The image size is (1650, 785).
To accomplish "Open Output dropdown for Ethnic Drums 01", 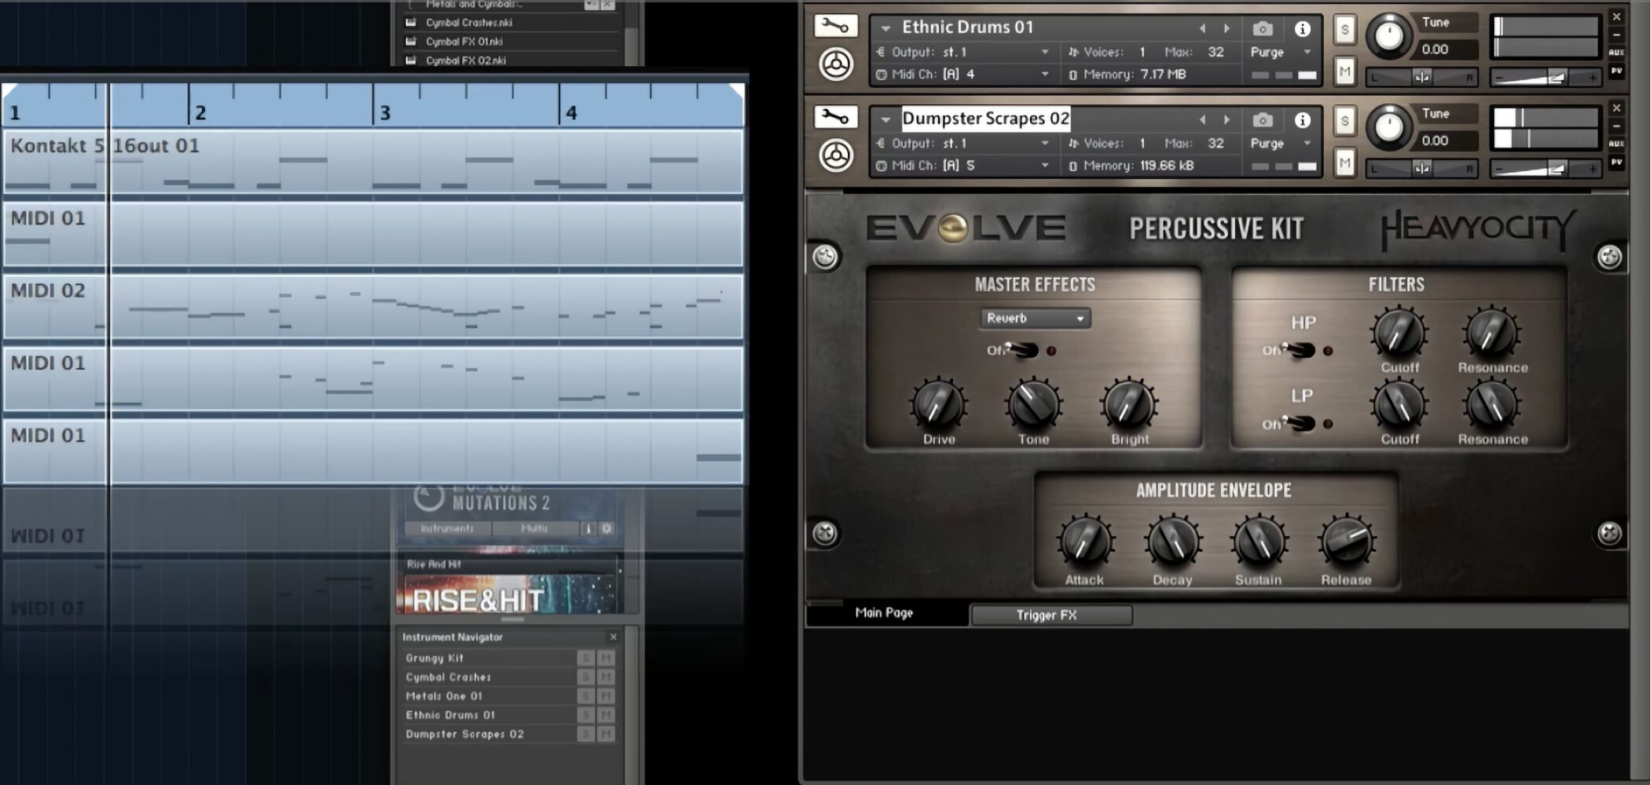I will 1044,53.
